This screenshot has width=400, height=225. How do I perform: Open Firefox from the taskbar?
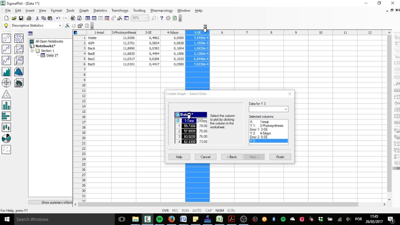pos(172,219)
